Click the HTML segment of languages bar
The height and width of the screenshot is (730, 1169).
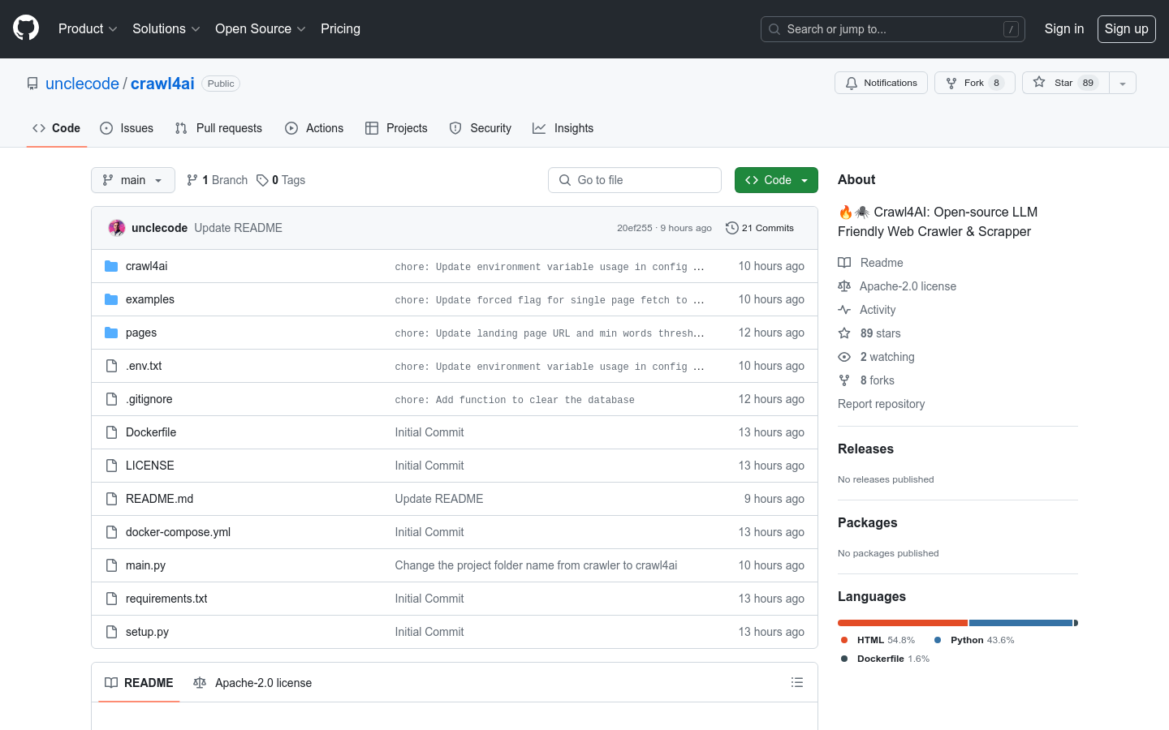coord(903,623)
